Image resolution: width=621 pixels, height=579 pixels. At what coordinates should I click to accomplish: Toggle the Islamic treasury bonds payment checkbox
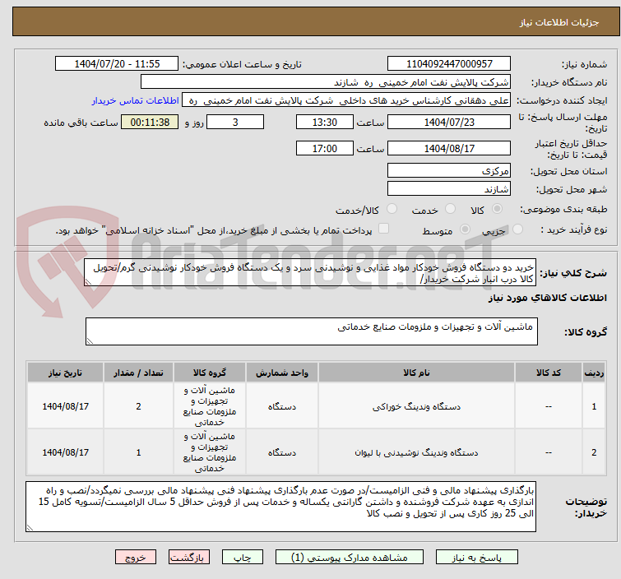[383, 229]
